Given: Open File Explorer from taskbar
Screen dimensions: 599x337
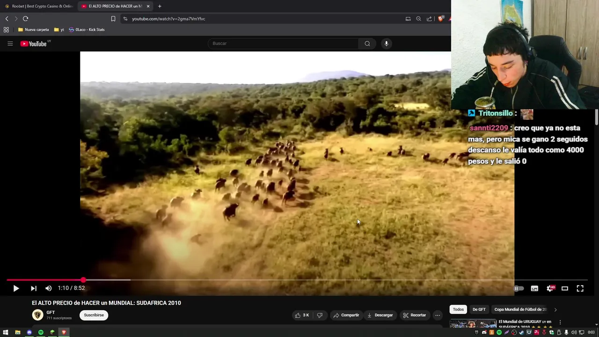Looking at the screenshot, I should 17,332.
